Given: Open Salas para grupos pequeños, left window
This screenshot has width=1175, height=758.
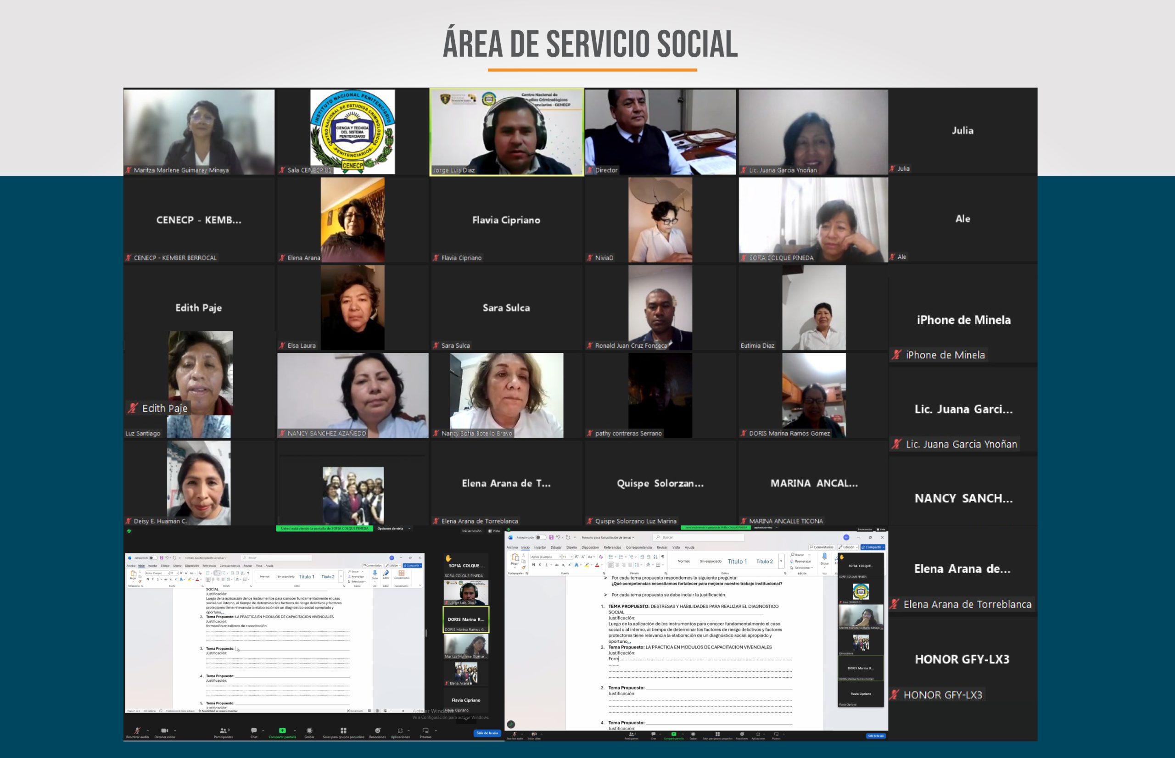Looking at the screenshot, I should (343, 731).
